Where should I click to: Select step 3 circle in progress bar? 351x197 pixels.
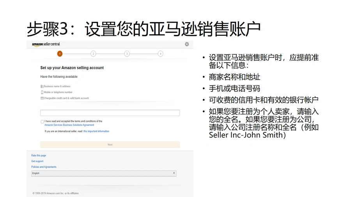tap(127, 54)
